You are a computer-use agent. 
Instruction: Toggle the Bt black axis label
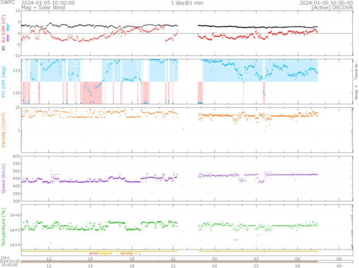click(x=4, y=49)
